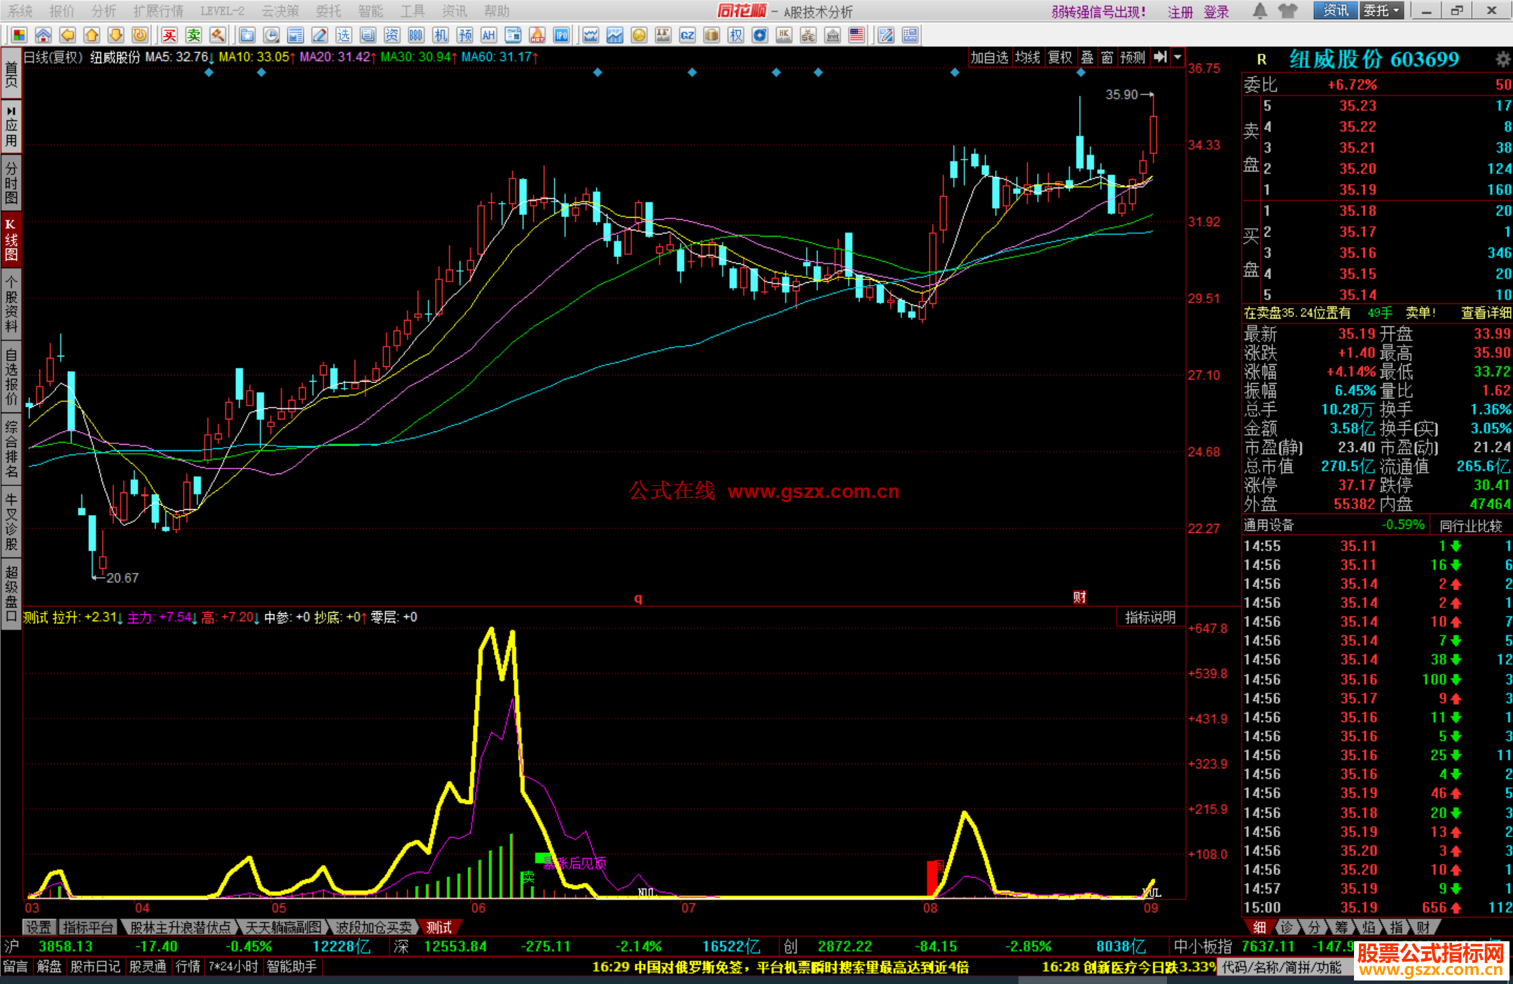Click the home page house toolbar icon
Image resolution: width=1513 pixels, height=984 pixels.
coord(43,35)
